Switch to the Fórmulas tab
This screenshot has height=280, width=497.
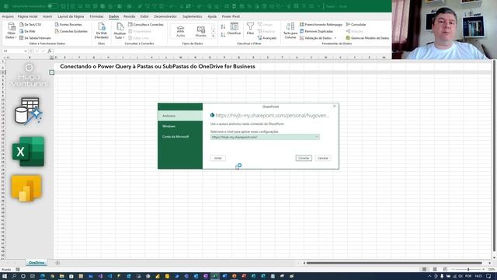click(96, 16)
